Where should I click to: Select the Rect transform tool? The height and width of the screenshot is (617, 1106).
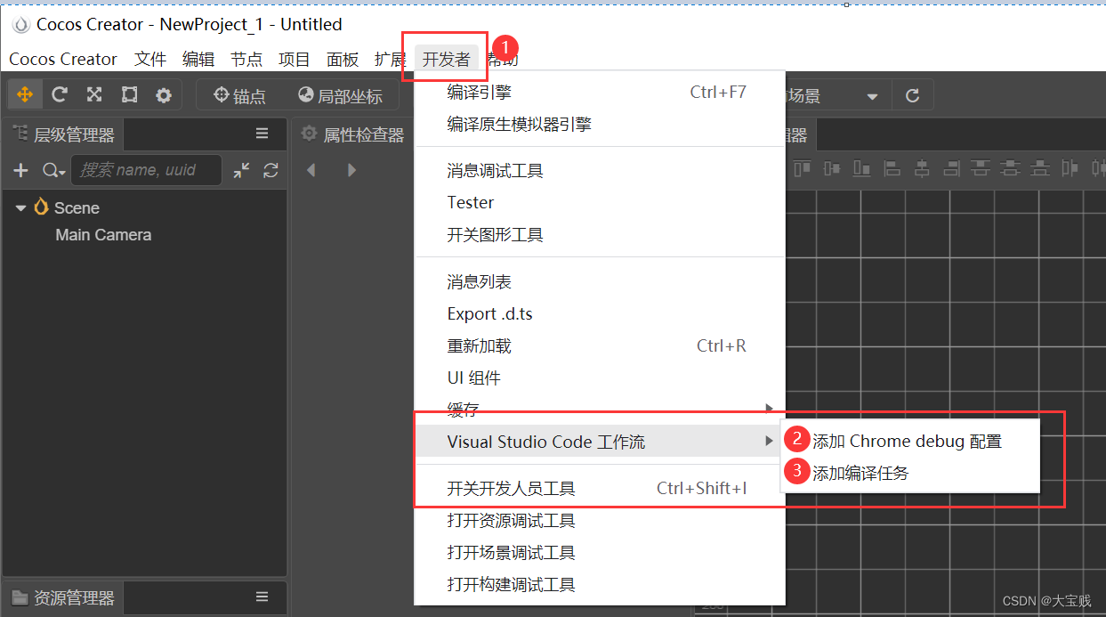point(129,95)
